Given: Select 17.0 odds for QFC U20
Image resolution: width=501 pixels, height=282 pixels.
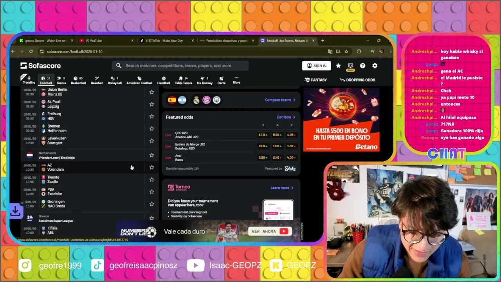Looking at the screenshot, I should pos(263,135).
